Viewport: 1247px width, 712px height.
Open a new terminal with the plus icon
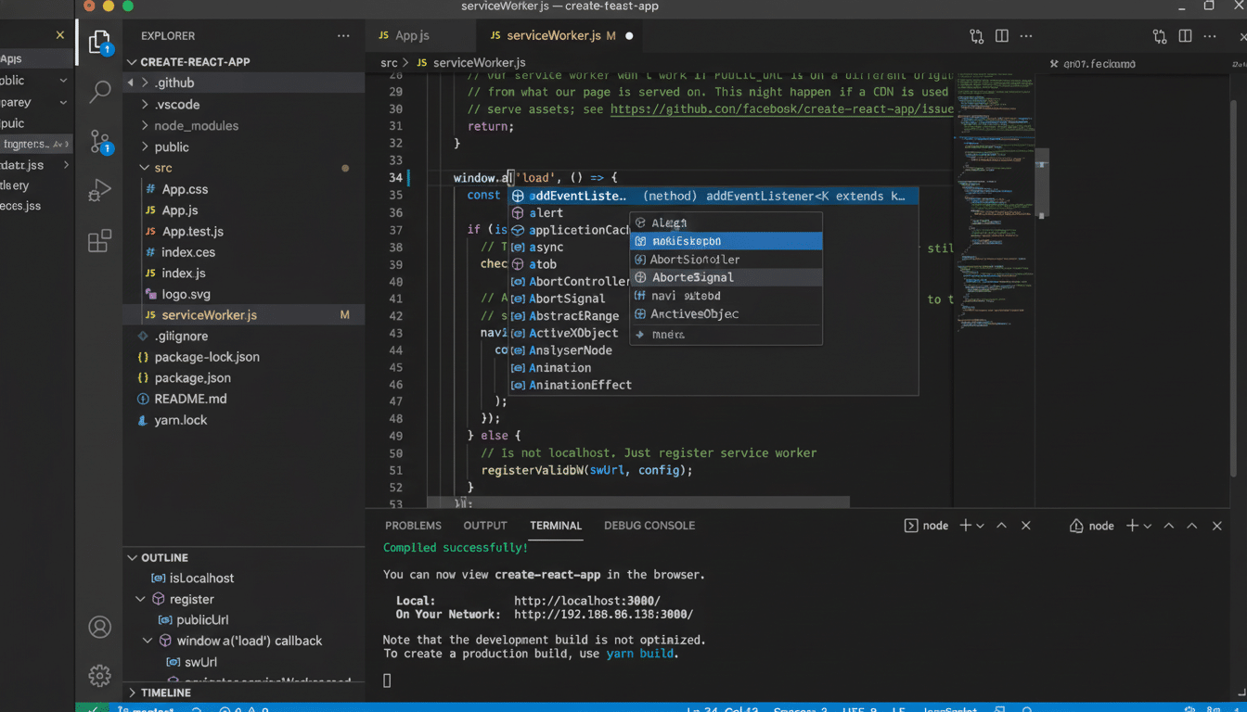(x=963, y=525)
